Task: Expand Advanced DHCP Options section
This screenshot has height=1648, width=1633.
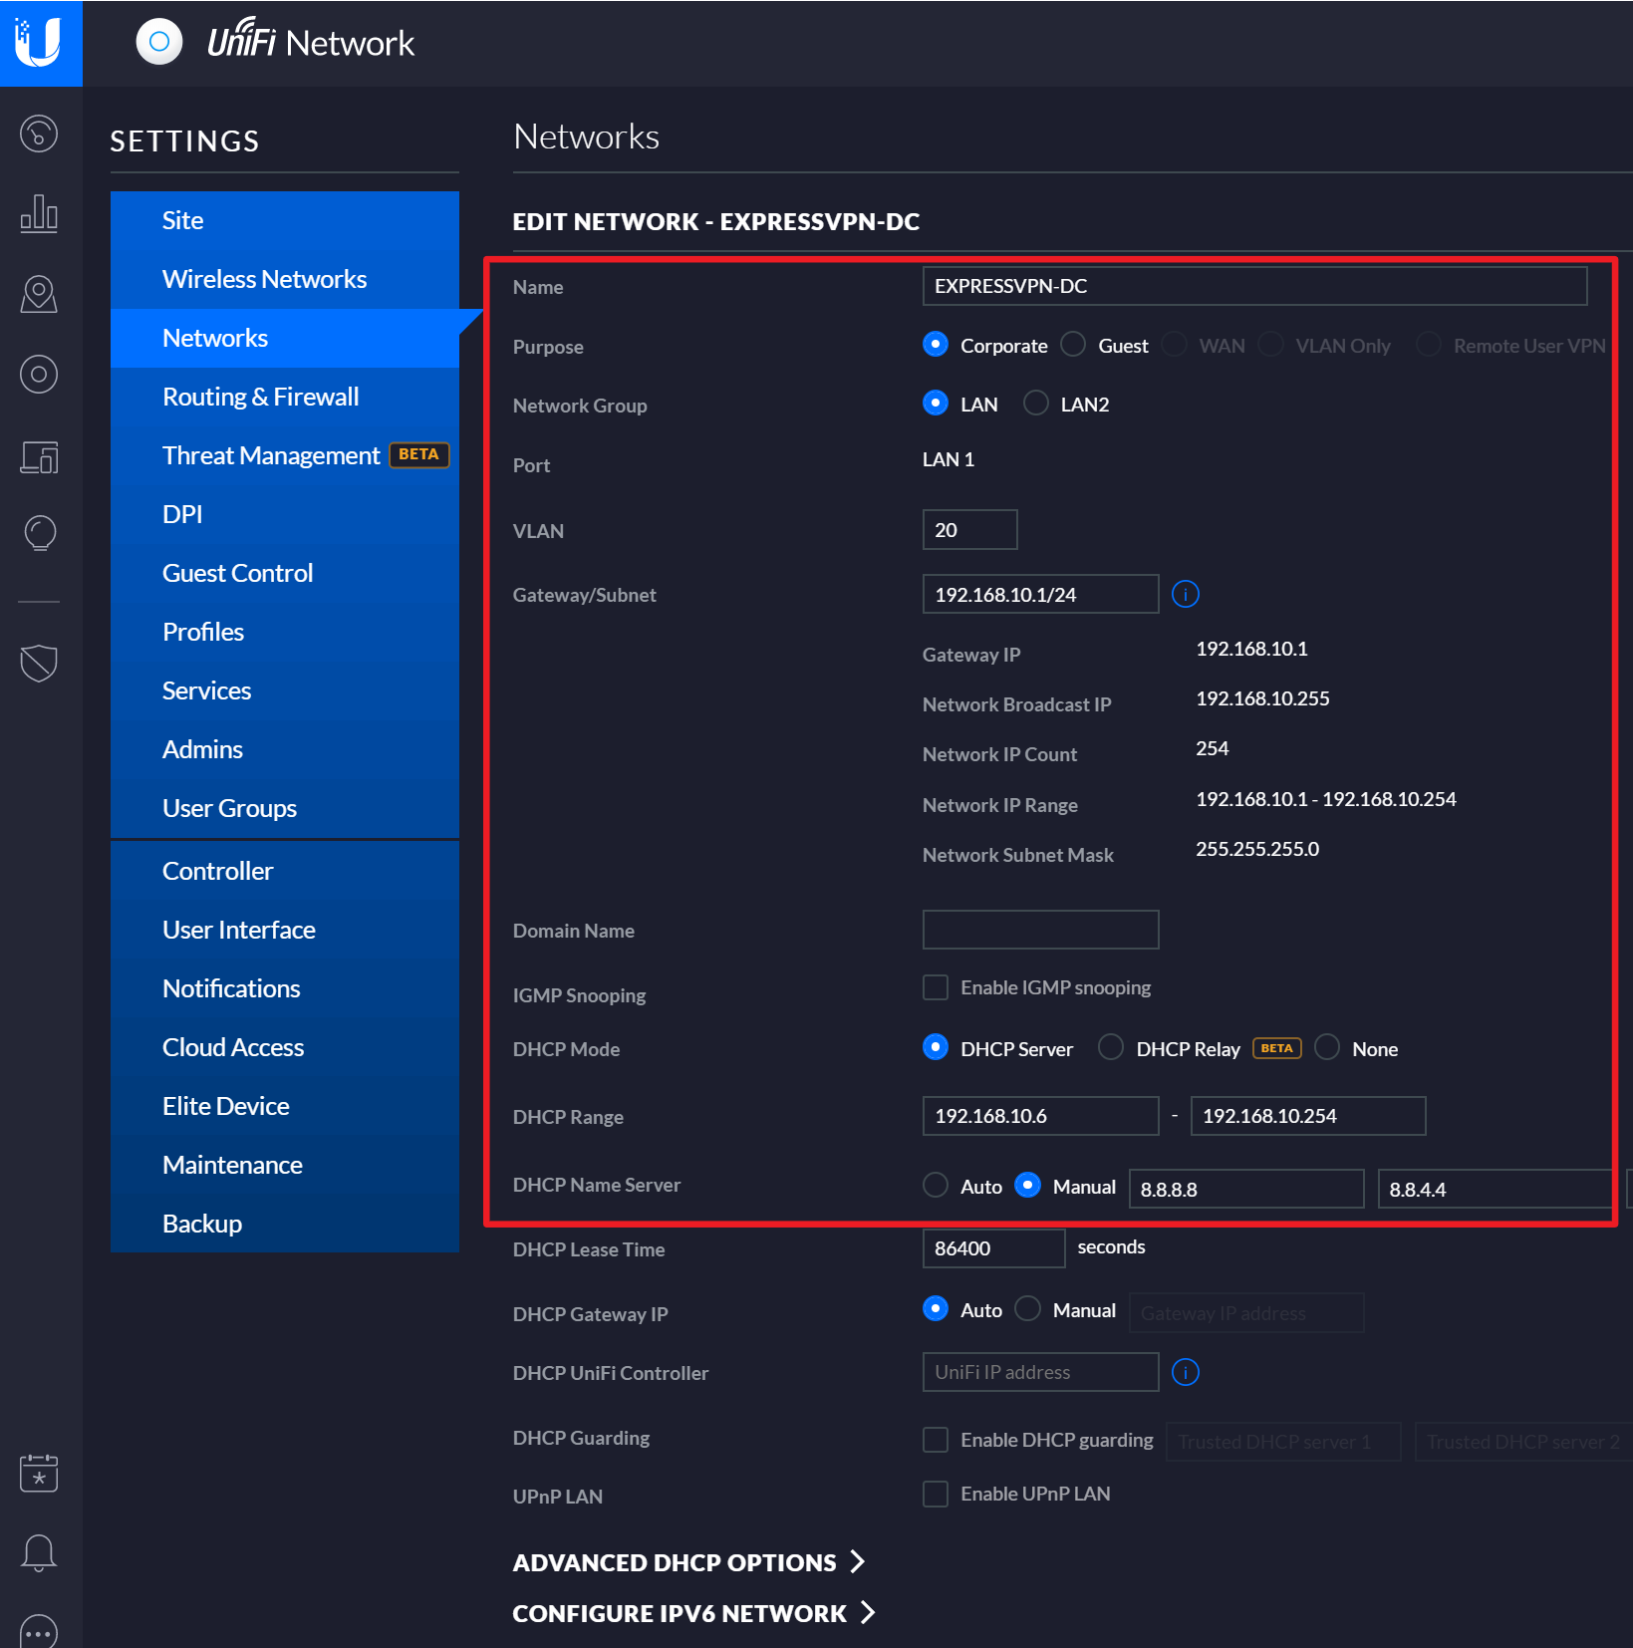Action: 687,1562
